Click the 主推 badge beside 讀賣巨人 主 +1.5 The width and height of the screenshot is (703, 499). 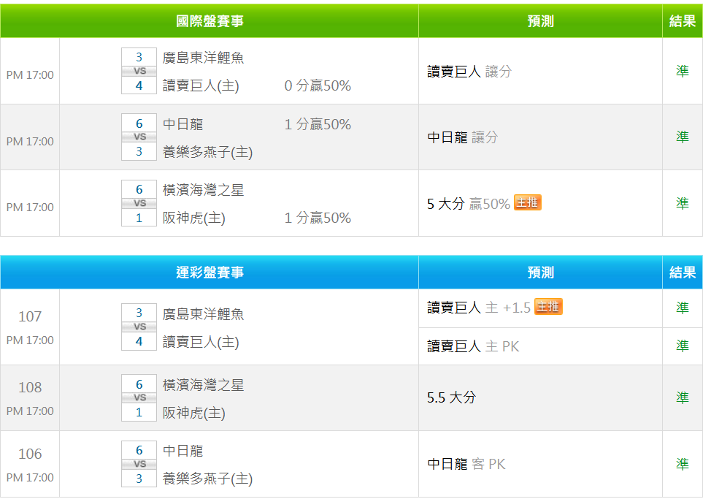[548, 307]
